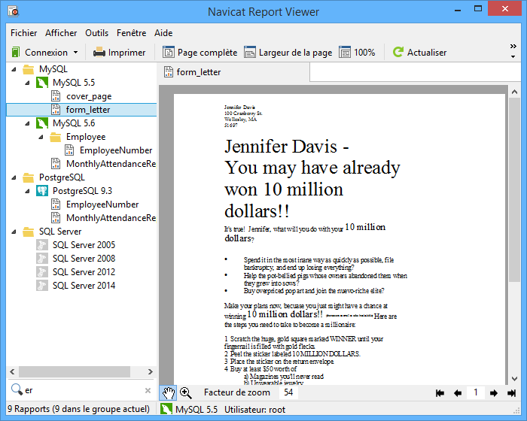527x421 pixels.
Task: Select the PostgreSQL folder icon
Action: click(29, 177)
